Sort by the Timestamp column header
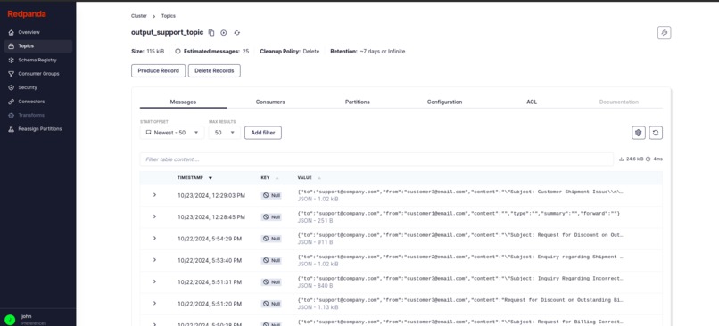Image resolution: width=719 pixels, height=326 pixels. point(194,177)
